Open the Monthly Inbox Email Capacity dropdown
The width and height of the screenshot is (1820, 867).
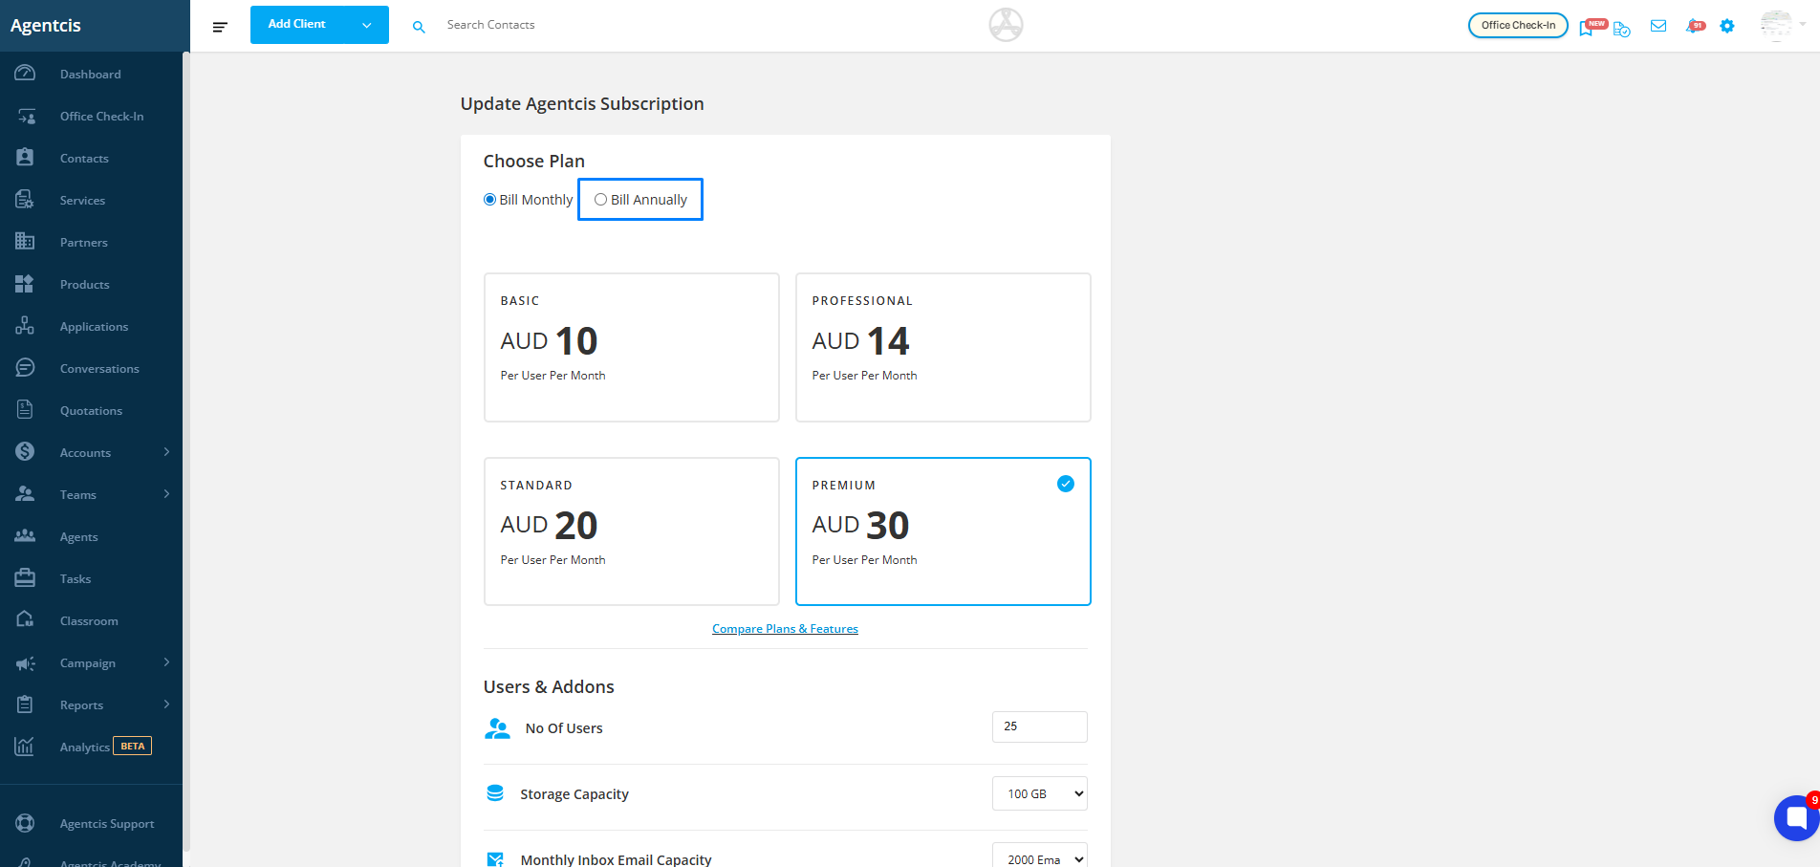click(1040, 856)
